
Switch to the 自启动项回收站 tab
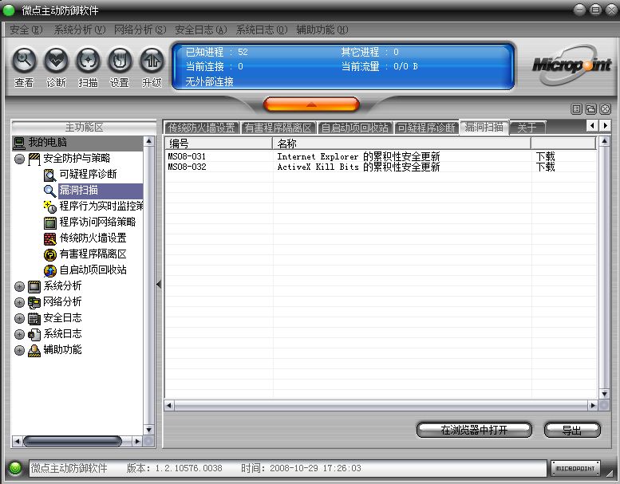pos(355,128)
